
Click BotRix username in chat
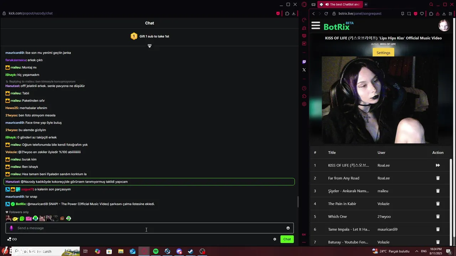click(x=21, y=204)
